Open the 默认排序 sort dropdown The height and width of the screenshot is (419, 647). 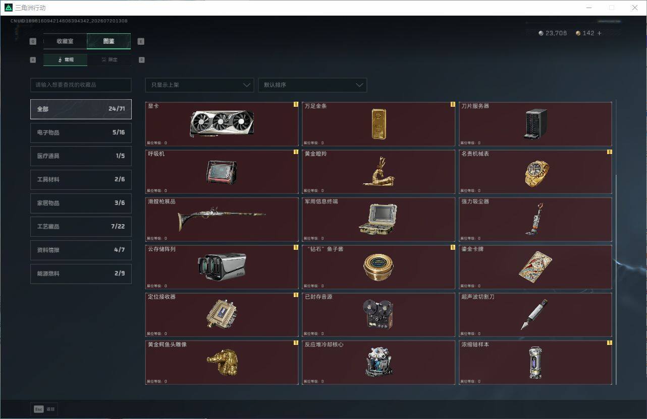(x=312, y=85)
